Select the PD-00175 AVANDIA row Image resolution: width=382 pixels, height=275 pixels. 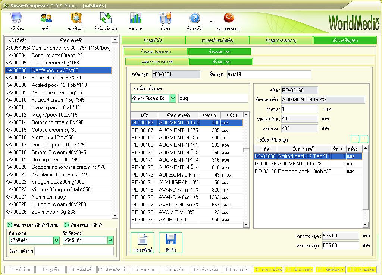187,190
